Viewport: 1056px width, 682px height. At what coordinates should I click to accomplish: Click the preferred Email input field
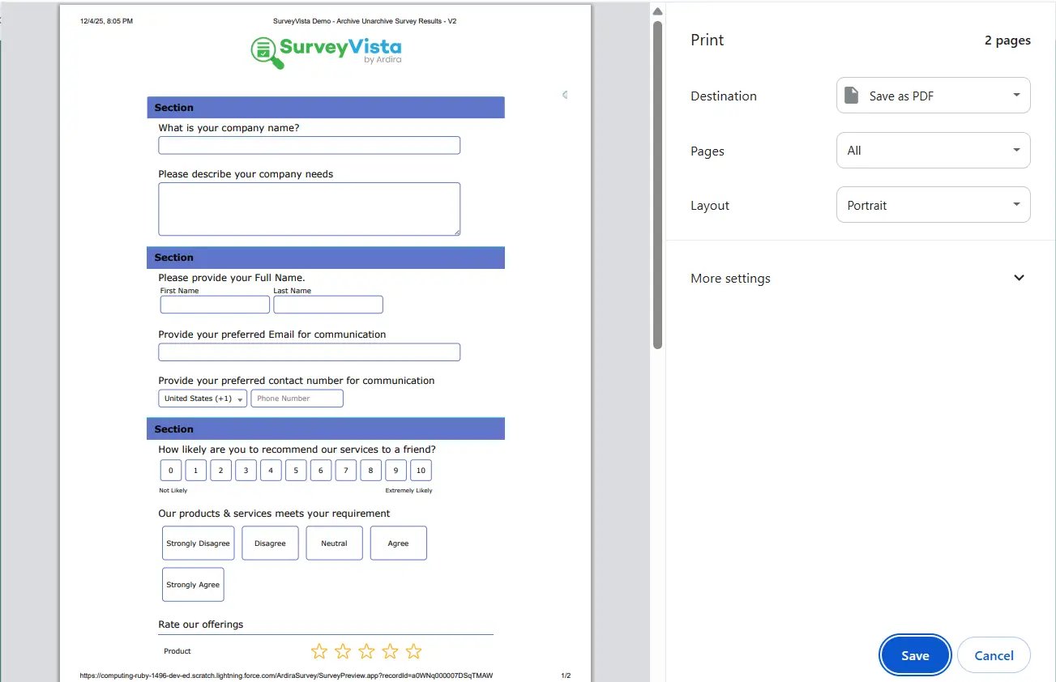(309, 352)
